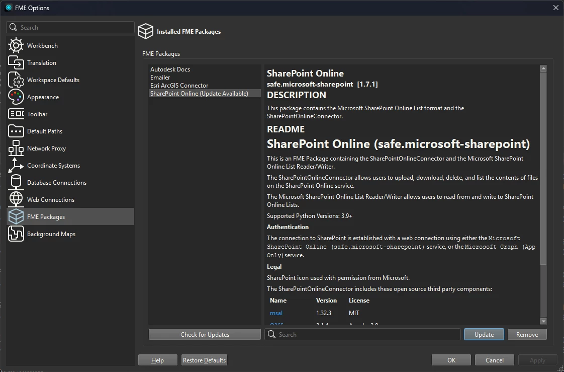
Task: Confirm with the OK button
Action: pyautogui.click(x=451, y=360)
